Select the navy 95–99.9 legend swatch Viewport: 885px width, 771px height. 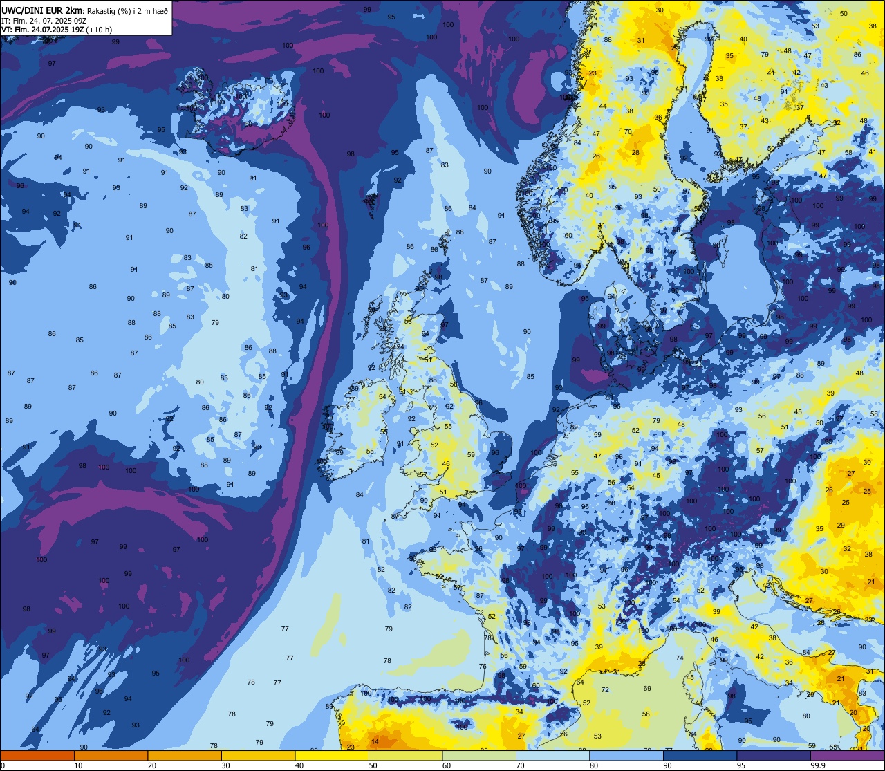tap(774, 755)
